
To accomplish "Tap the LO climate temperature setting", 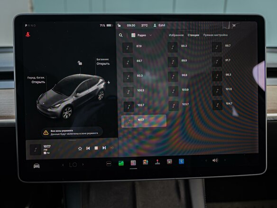I will 73,165.
